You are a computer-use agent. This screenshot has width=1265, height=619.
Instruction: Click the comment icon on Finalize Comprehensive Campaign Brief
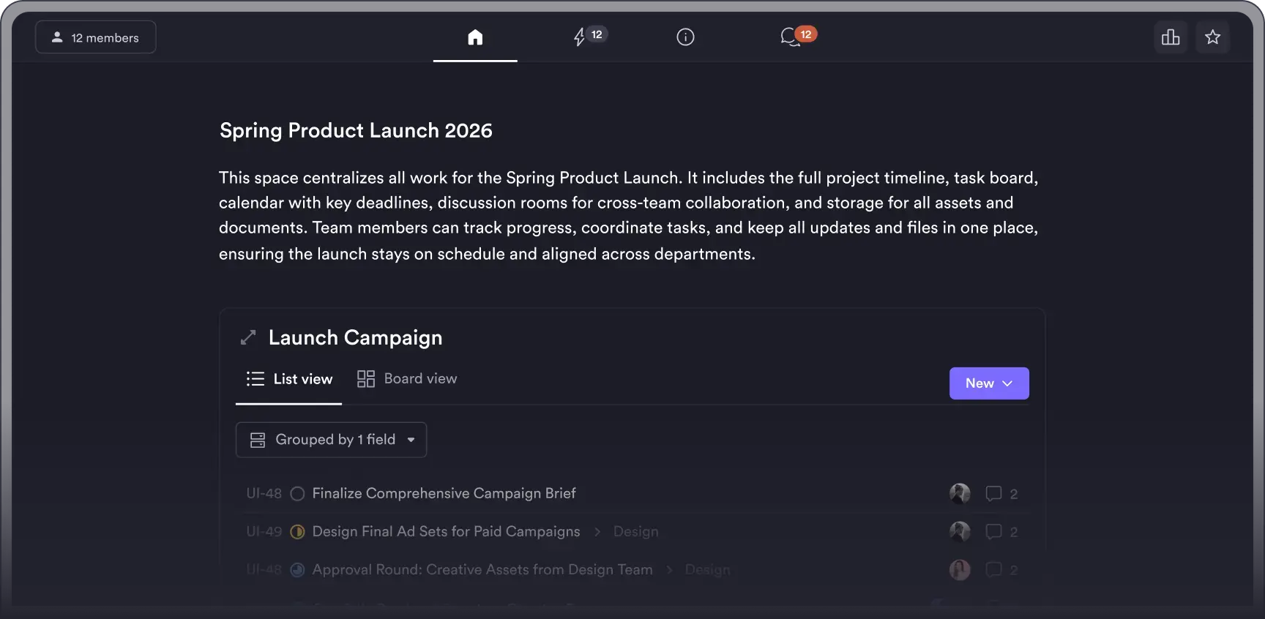click(x=993, y=493)
